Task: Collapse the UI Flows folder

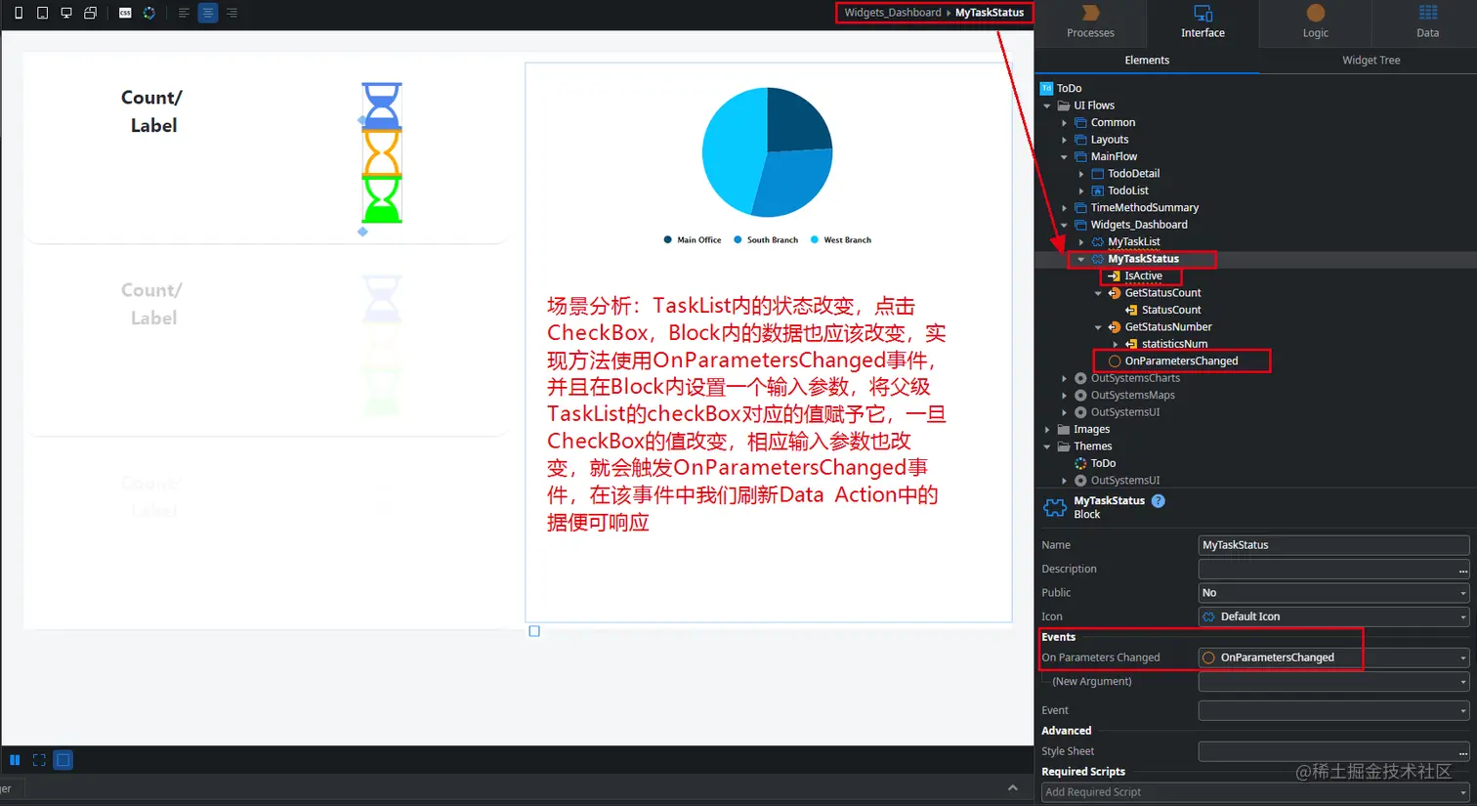Action: click(x=1047, y=106)
